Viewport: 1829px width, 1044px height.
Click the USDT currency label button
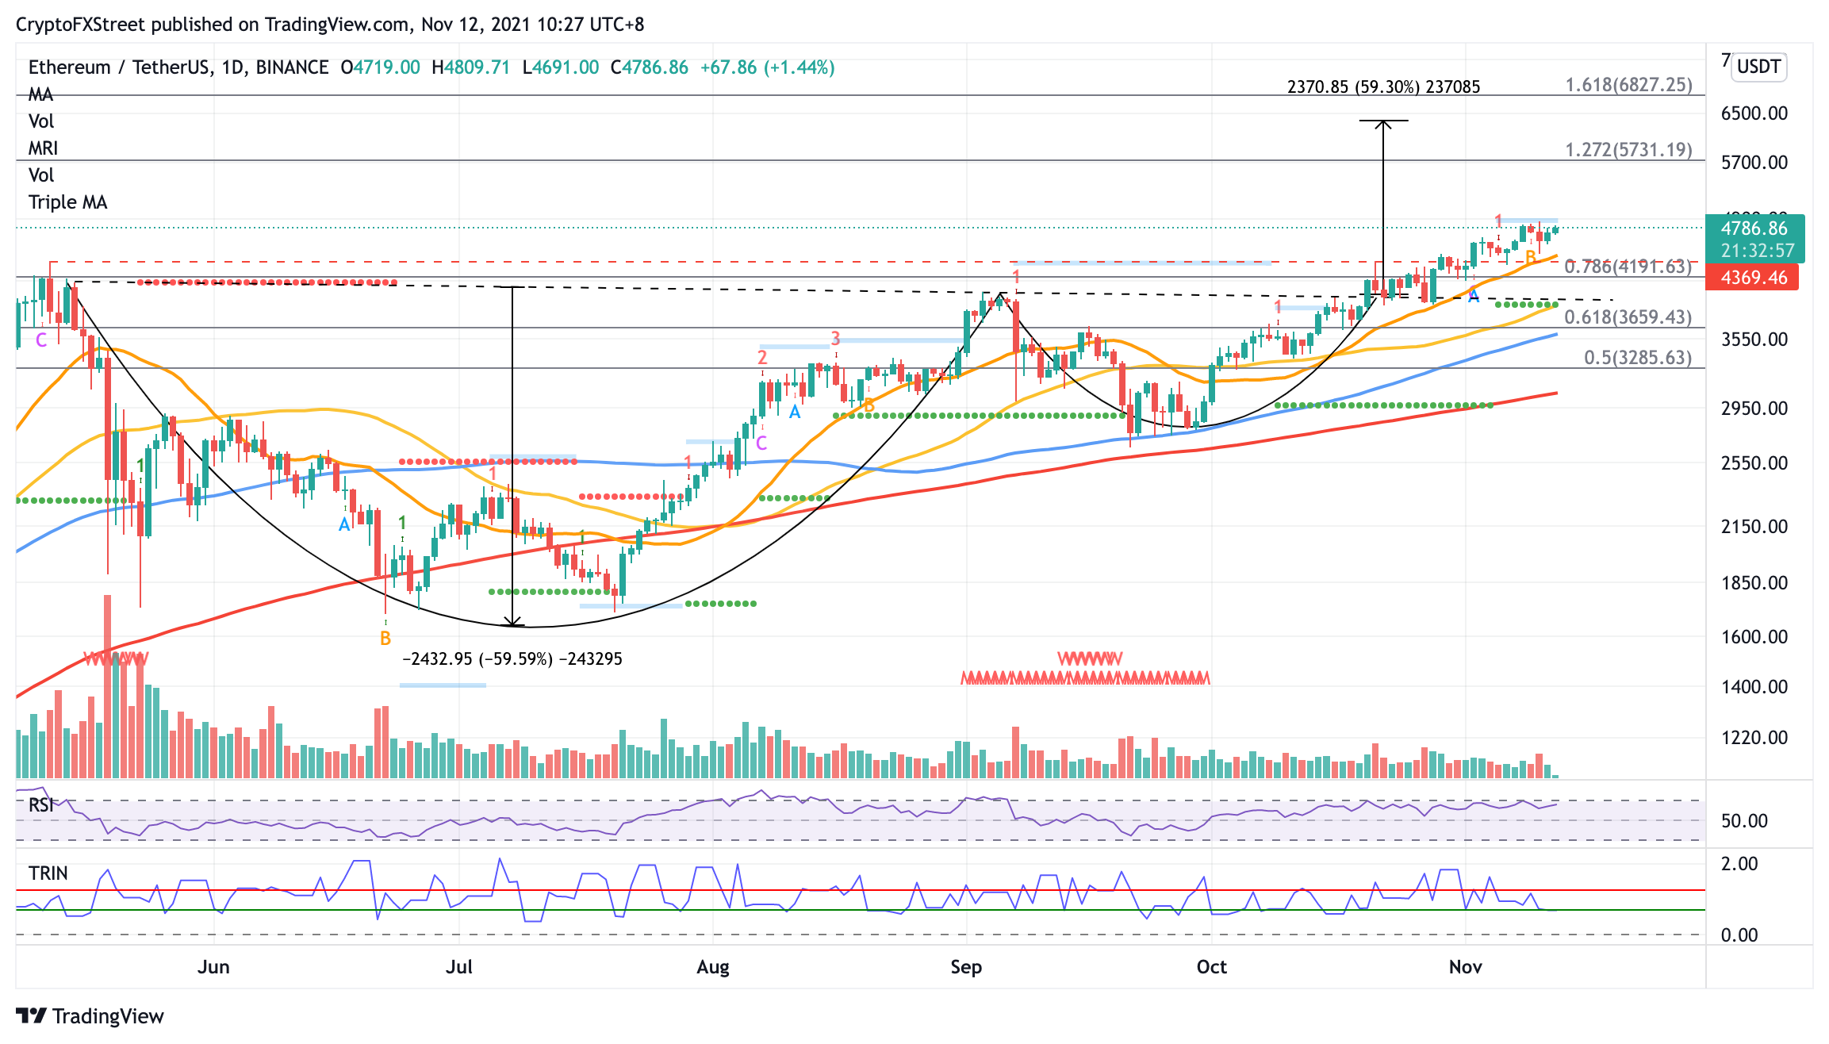pyautogui.click(x=1759, y=67)
